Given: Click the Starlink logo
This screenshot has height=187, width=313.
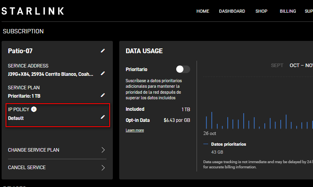Looking at the screenshot, I should (x=33, y=11).
